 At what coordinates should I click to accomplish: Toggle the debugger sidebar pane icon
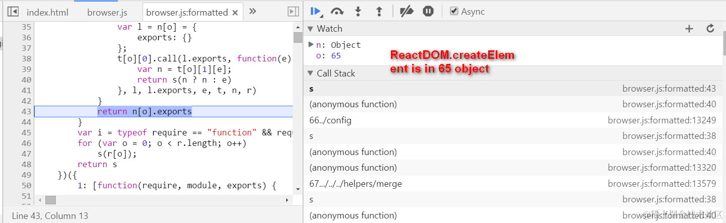coord(293,12)
